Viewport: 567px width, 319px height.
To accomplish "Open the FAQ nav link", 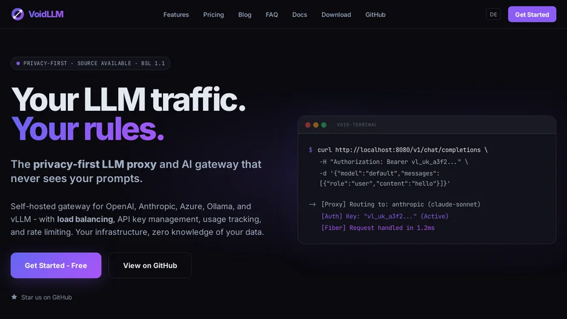I will coord(272,15).
